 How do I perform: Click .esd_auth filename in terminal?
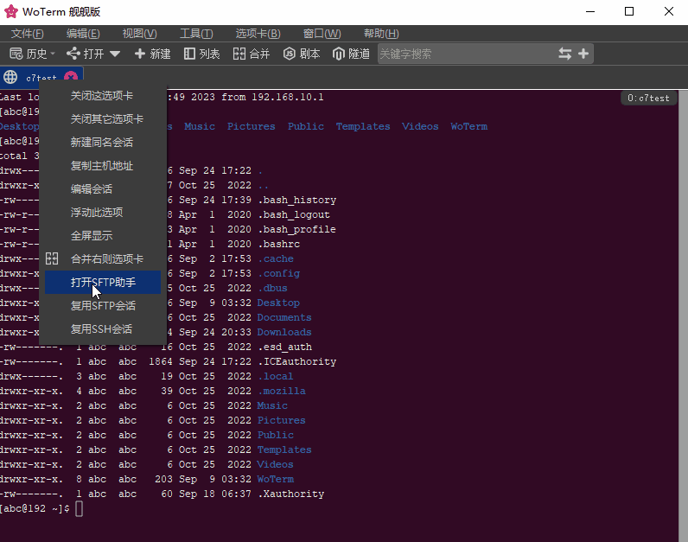[284, 348]
